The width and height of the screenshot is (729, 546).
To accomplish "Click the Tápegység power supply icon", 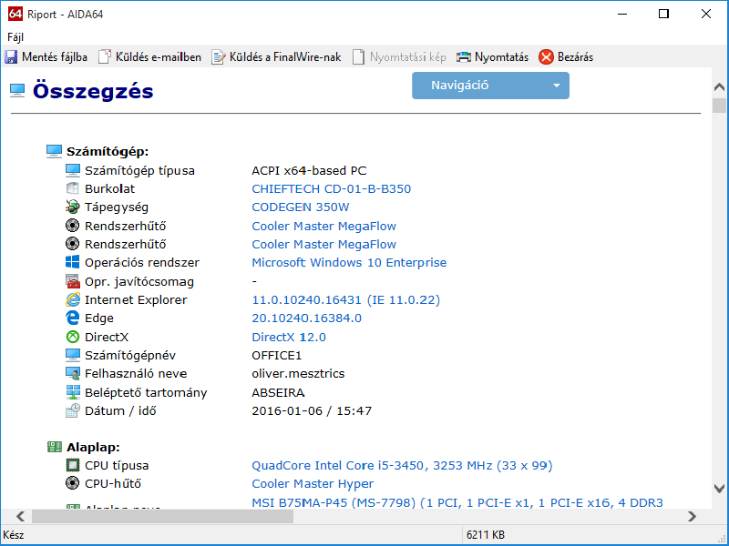I will tap(73, 207).
